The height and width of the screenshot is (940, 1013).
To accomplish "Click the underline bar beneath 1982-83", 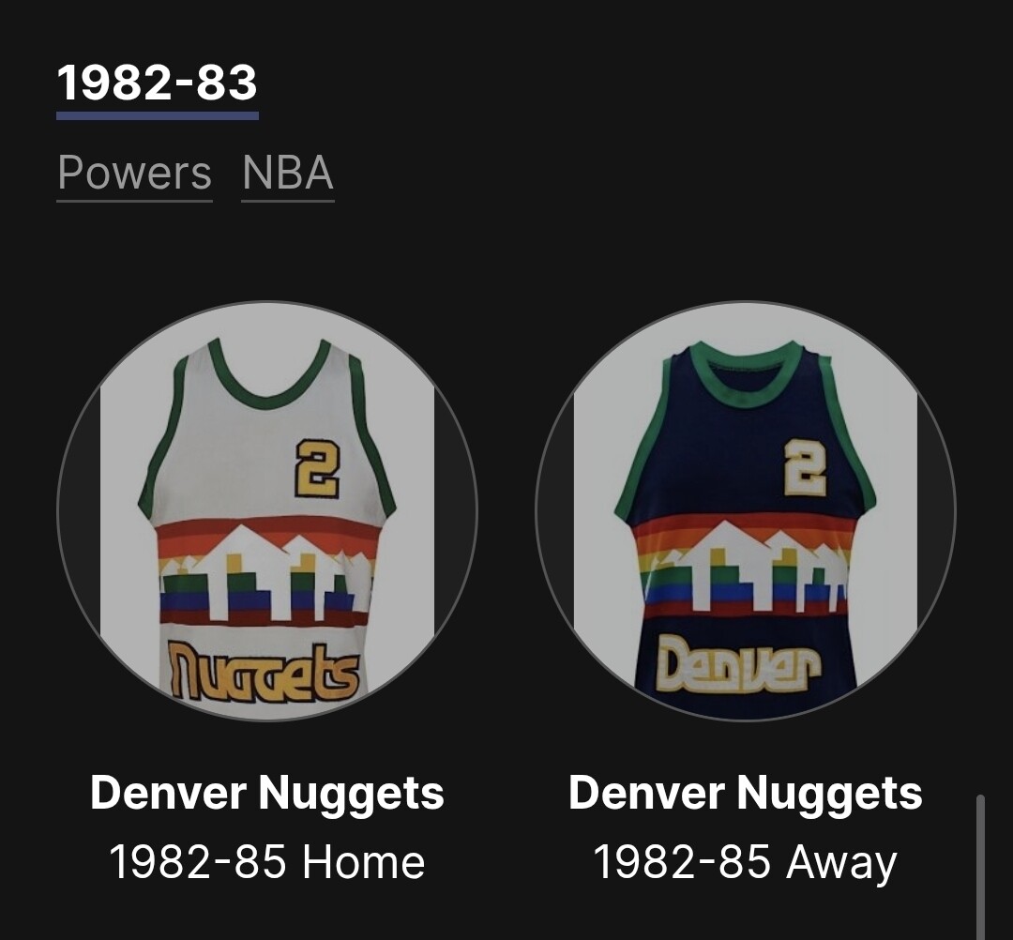I will point(158,115).
